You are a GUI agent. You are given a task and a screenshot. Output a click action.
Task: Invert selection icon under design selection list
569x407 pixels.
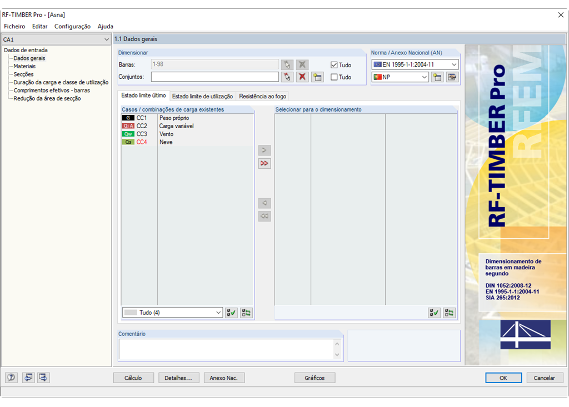(449, 313)
